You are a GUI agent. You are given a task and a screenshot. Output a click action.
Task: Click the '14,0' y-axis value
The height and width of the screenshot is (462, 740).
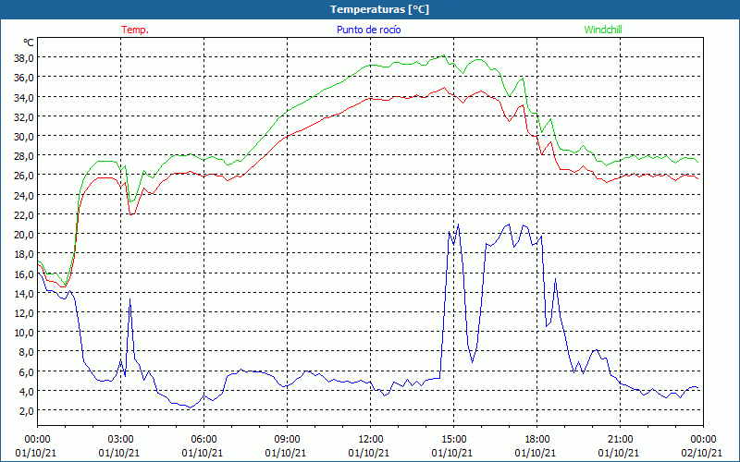[25, 293]
